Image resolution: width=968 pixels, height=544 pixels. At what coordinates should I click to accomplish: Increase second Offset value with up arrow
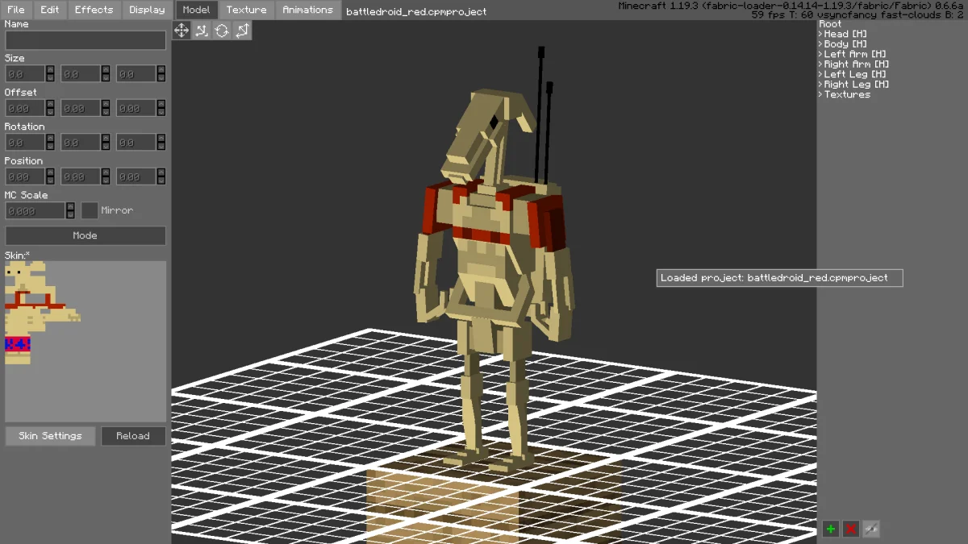(x=106, y=103)
